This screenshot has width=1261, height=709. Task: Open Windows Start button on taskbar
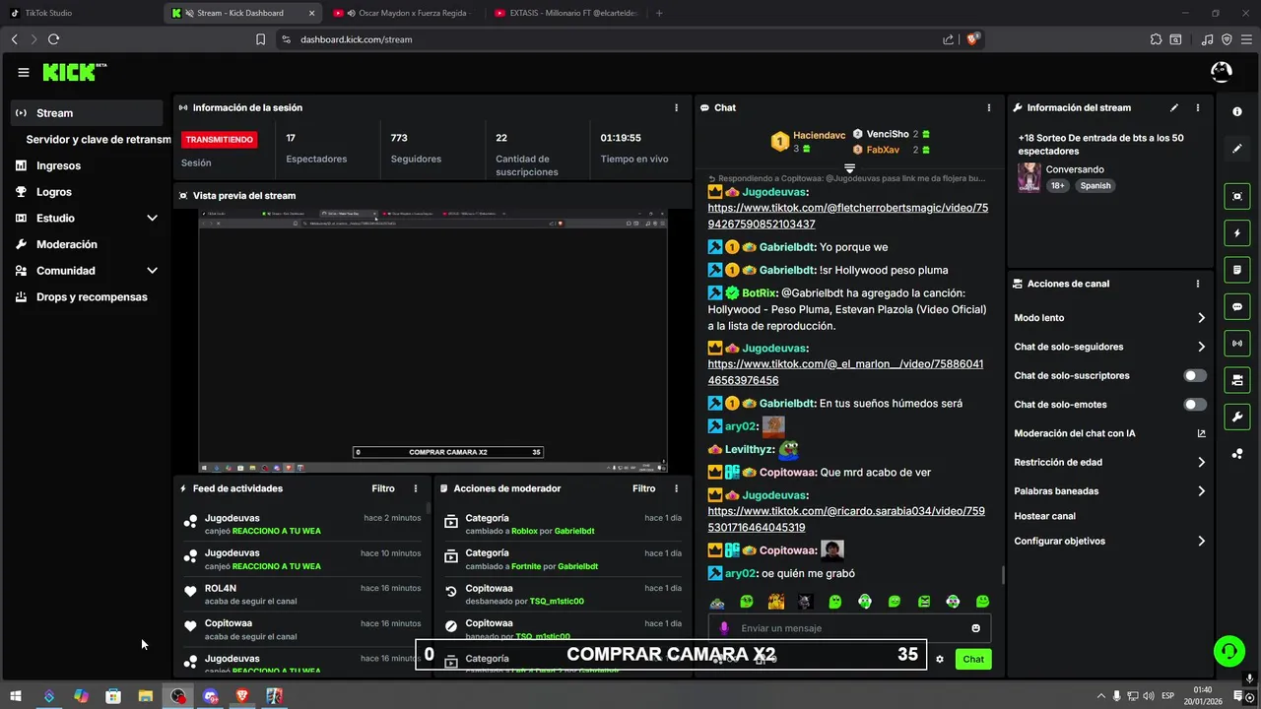[16, 696]
